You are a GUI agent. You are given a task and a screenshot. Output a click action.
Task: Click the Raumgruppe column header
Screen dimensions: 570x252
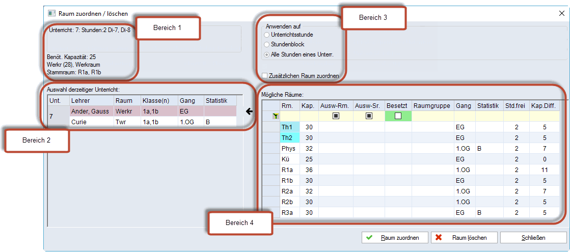[x=432, y=106]
